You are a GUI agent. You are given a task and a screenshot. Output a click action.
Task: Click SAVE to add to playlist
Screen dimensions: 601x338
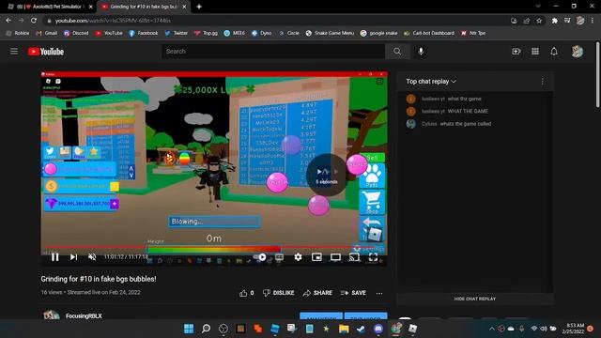[x=353, y=293]
